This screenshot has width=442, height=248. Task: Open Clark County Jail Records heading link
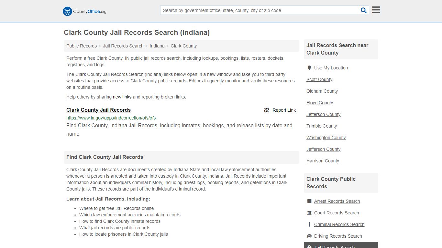98,110
